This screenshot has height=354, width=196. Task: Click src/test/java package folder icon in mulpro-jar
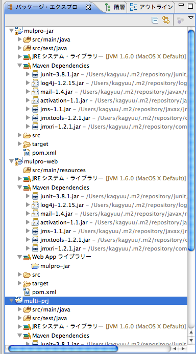click(x=27, y=48)
